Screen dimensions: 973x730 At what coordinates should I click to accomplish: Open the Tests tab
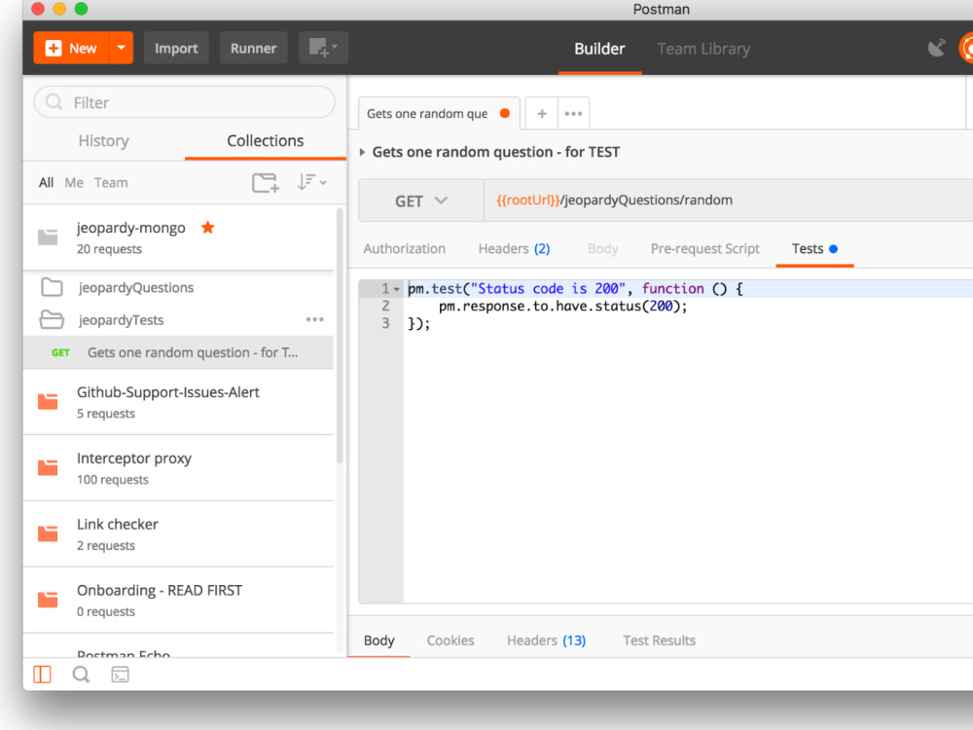pyautogui.click(x=814, y=249)
